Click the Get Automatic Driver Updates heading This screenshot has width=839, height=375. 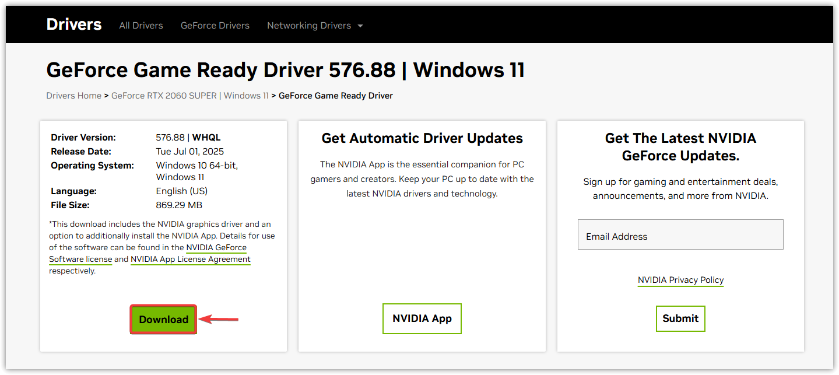pyautogui.click(x=422, y=138)
